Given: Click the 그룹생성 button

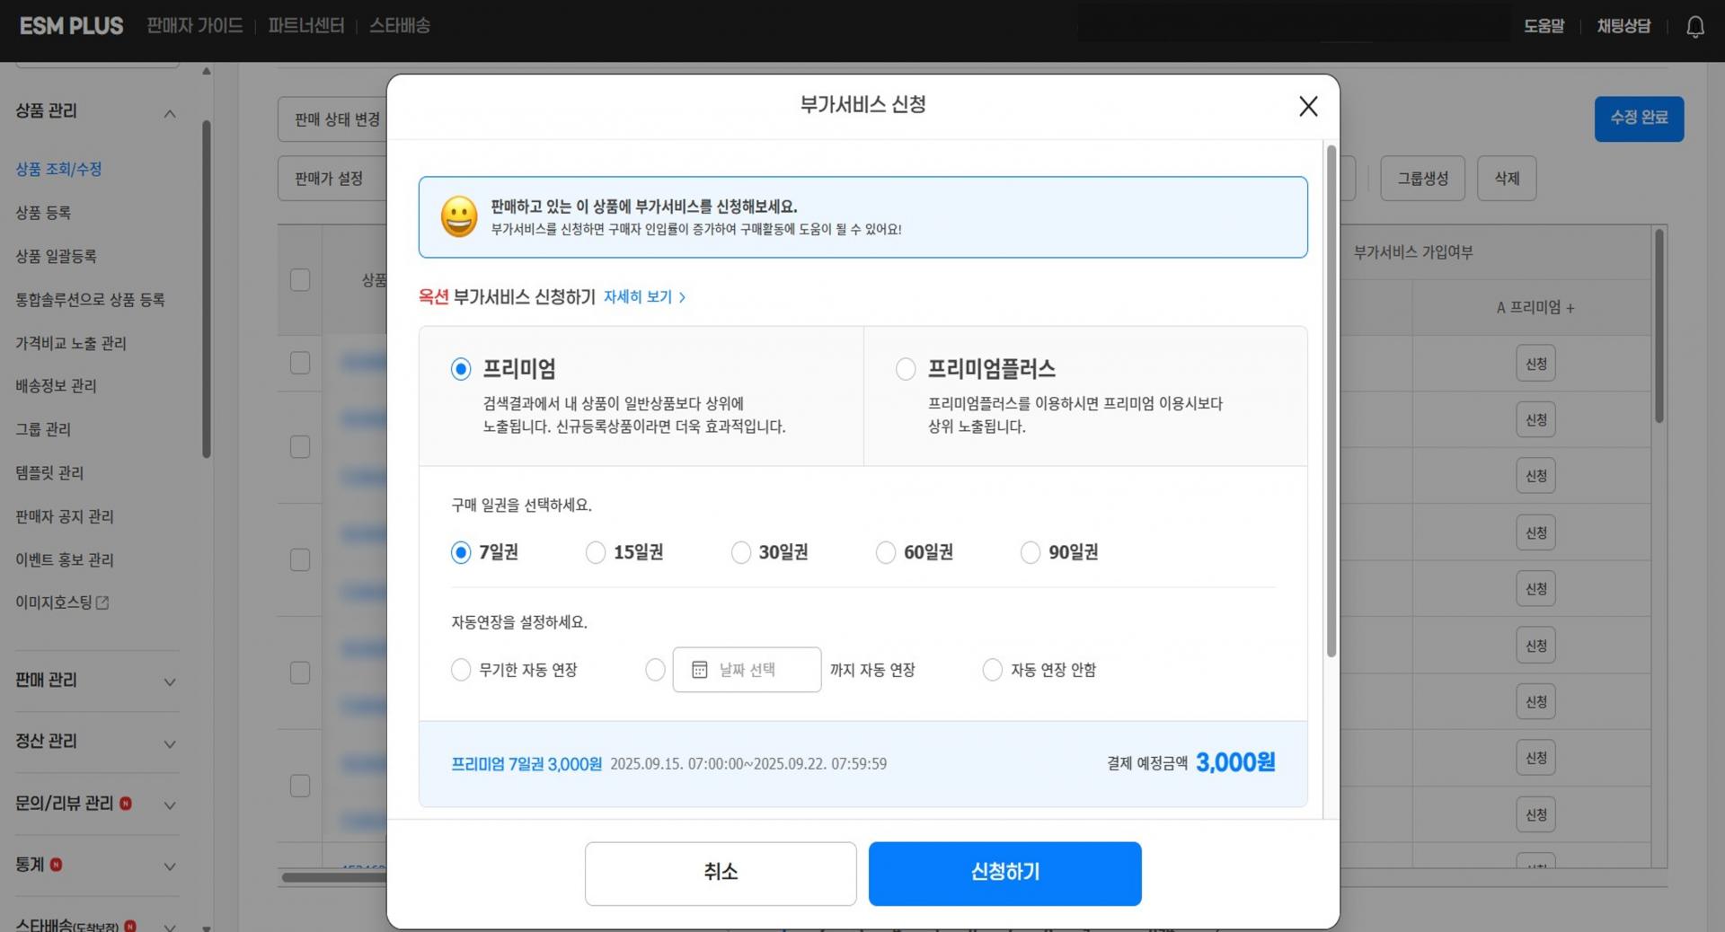Looking at the screenshot, I should 1422,179.
